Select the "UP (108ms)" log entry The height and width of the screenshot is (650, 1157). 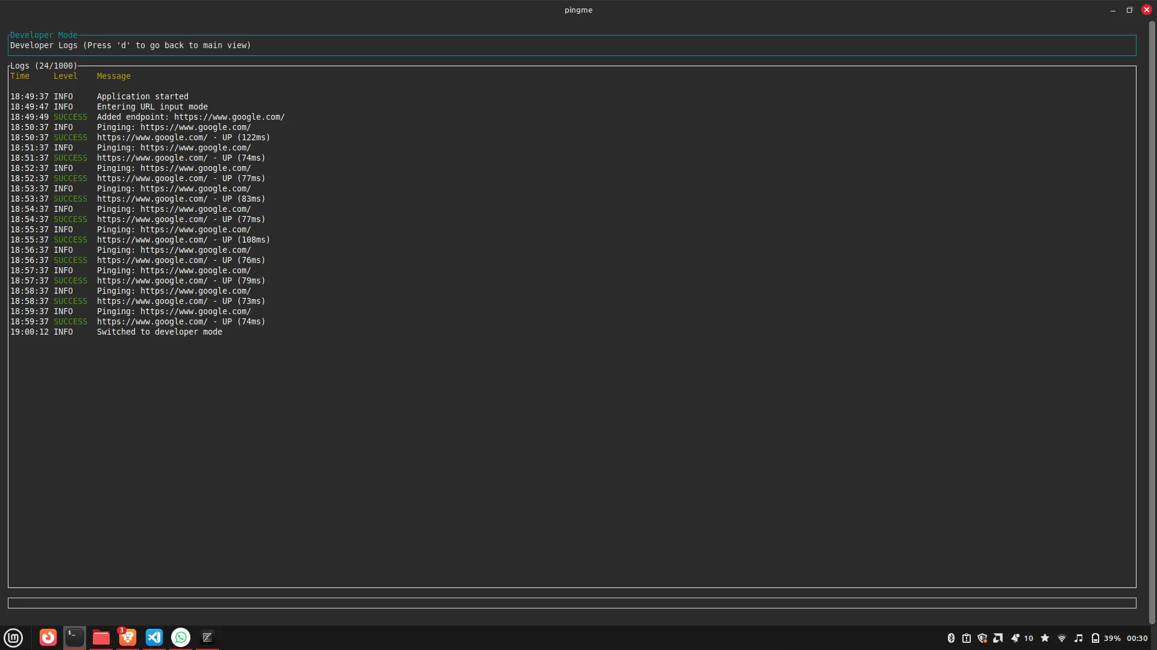pos(140,240)
